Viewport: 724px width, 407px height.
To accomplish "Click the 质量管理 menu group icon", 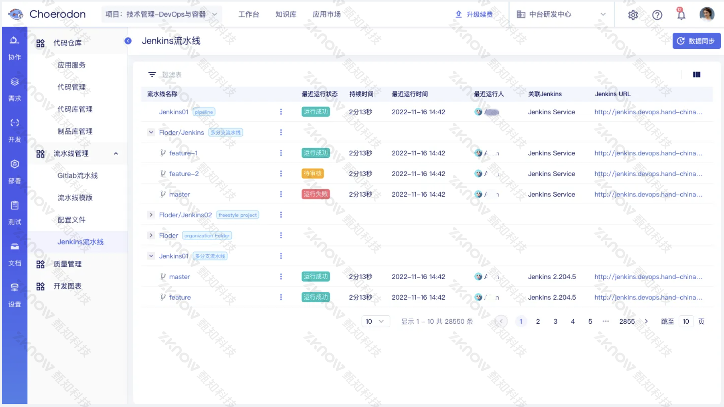I will click(x=41, y=264).
